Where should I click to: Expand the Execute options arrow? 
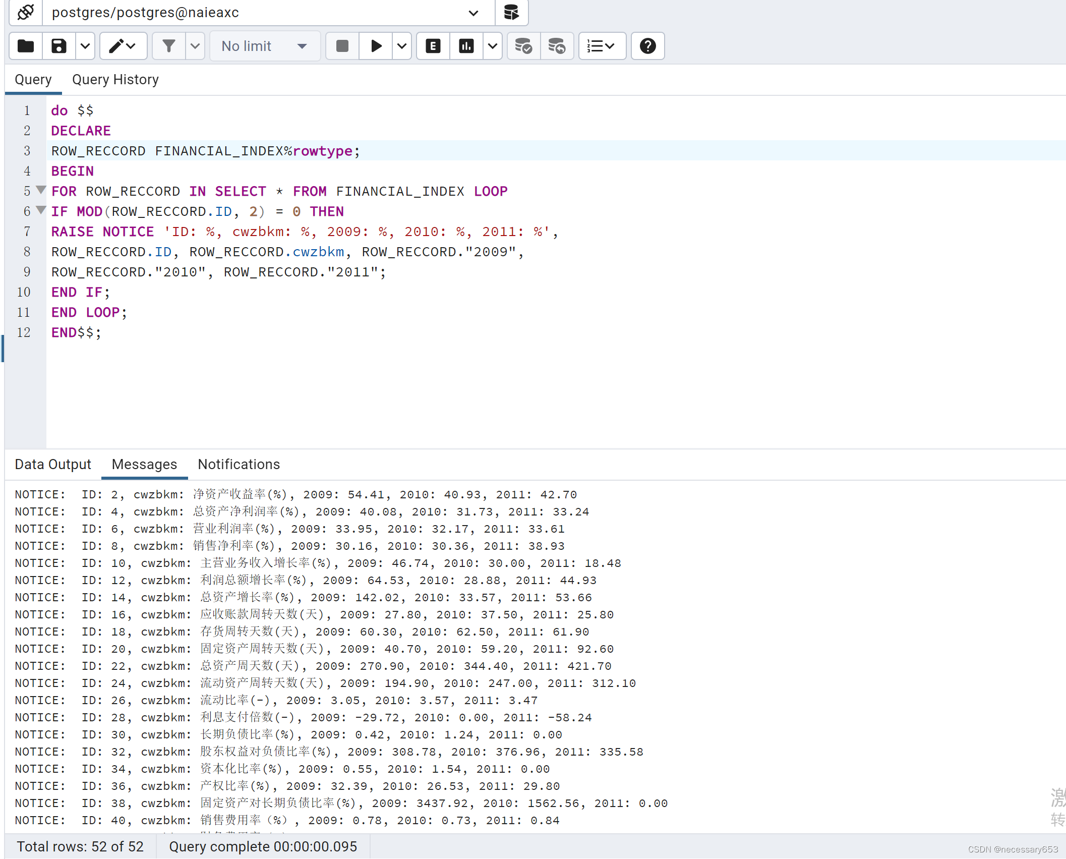(x=402, y=46)
